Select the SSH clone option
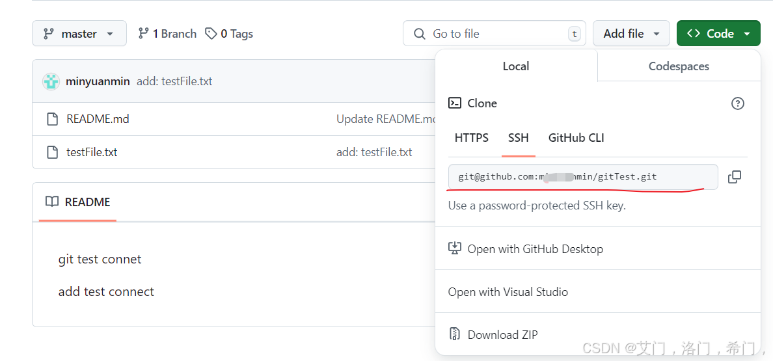The height and width of the screenshot is (361, 773). [518, 138]
